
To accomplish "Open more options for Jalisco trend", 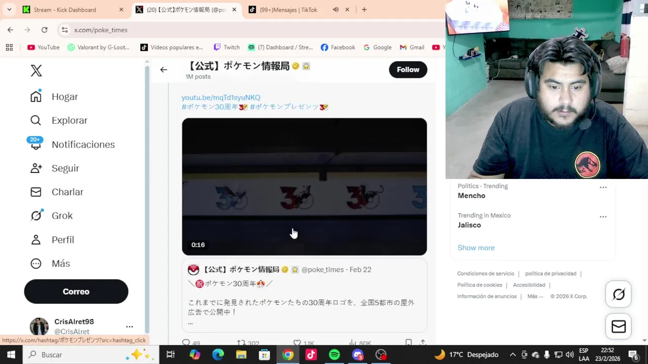I will click(x=603, y=216).
